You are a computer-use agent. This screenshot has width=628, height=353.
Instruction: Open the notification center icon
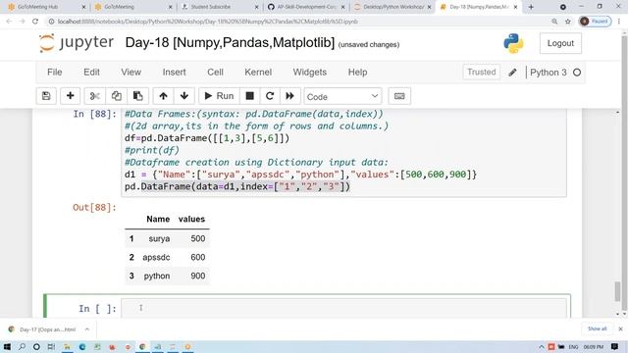tap(615, 346)
